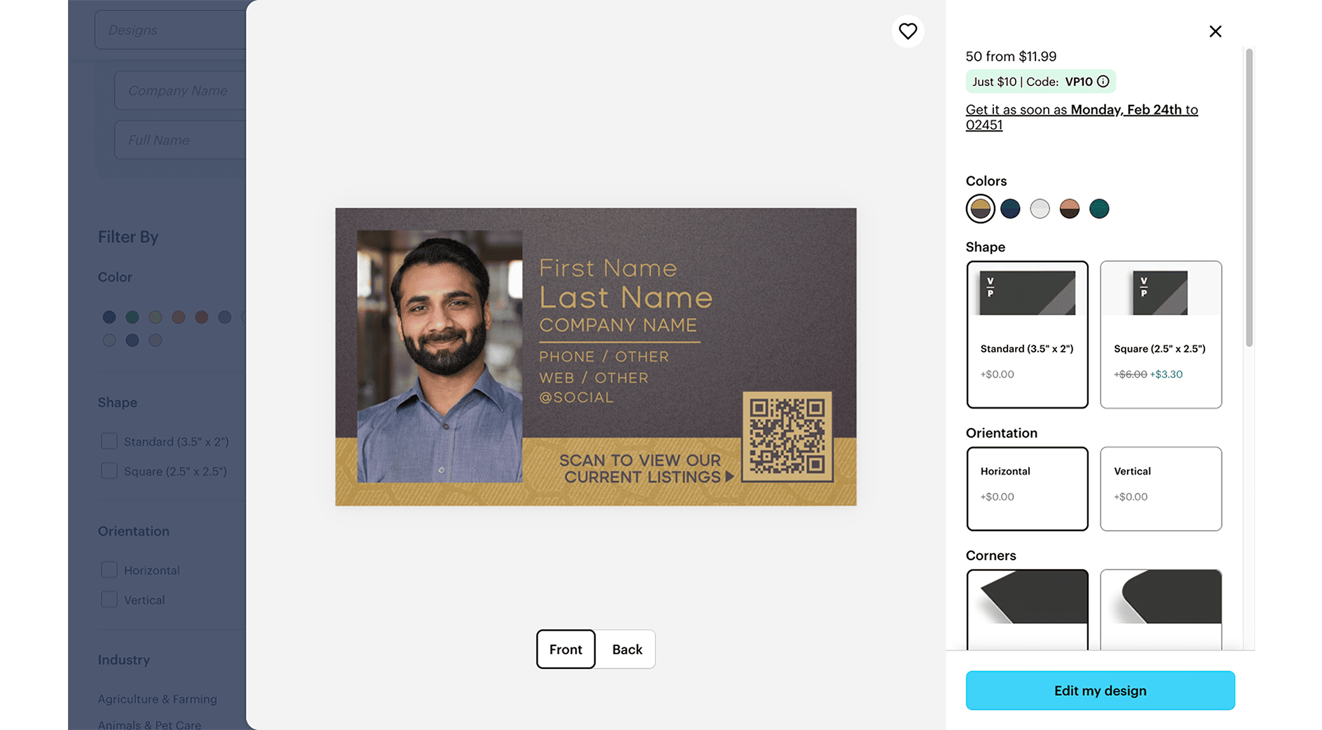Choose Horizontal orientation option
1322x730 pixels.
(1027, 488)
